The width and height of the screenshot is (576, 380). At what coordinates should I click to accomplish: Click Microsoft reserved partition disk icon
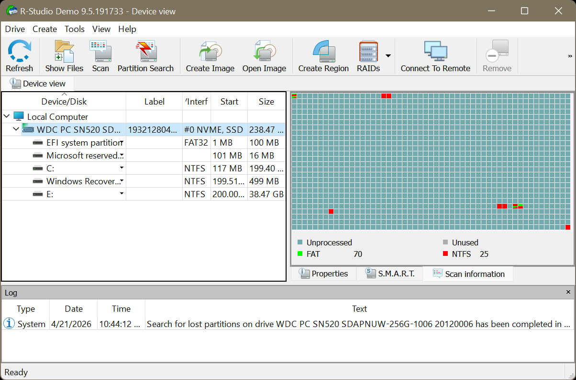pos(38,155)
